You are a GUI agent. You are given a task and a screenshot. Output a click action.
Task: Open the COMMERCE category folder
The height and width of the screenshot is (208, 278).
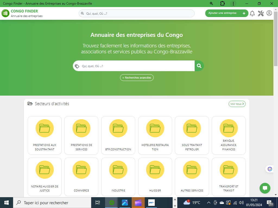click(x=81, y=177)
